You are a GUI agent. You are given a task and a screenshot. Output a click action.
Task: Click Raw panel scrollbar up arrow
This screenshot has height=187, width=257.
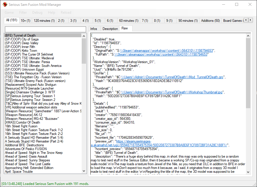[248, 36]
